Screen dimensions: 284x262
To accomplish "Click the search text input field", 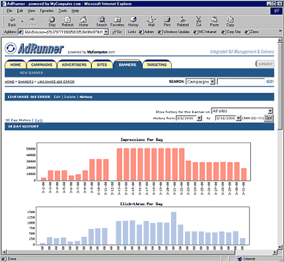I will [x=240, y=81].
